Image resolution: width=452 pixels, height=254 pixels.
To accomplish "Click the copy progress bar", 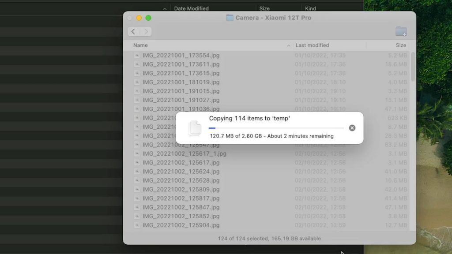I will pos(276,128).
